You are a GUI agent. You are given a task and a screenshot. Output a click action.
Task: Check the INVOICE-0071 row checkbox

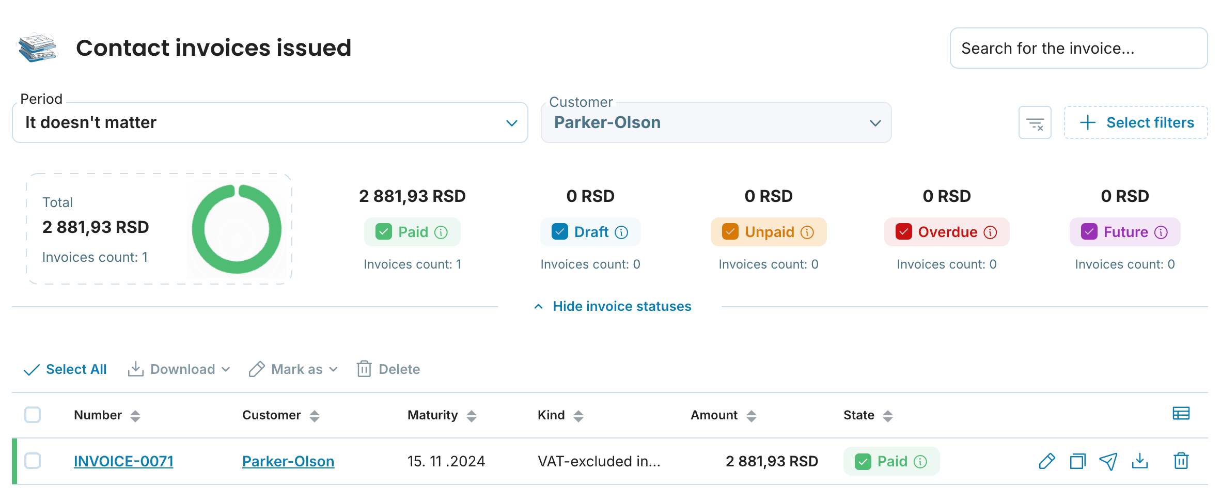click(33, 461)
